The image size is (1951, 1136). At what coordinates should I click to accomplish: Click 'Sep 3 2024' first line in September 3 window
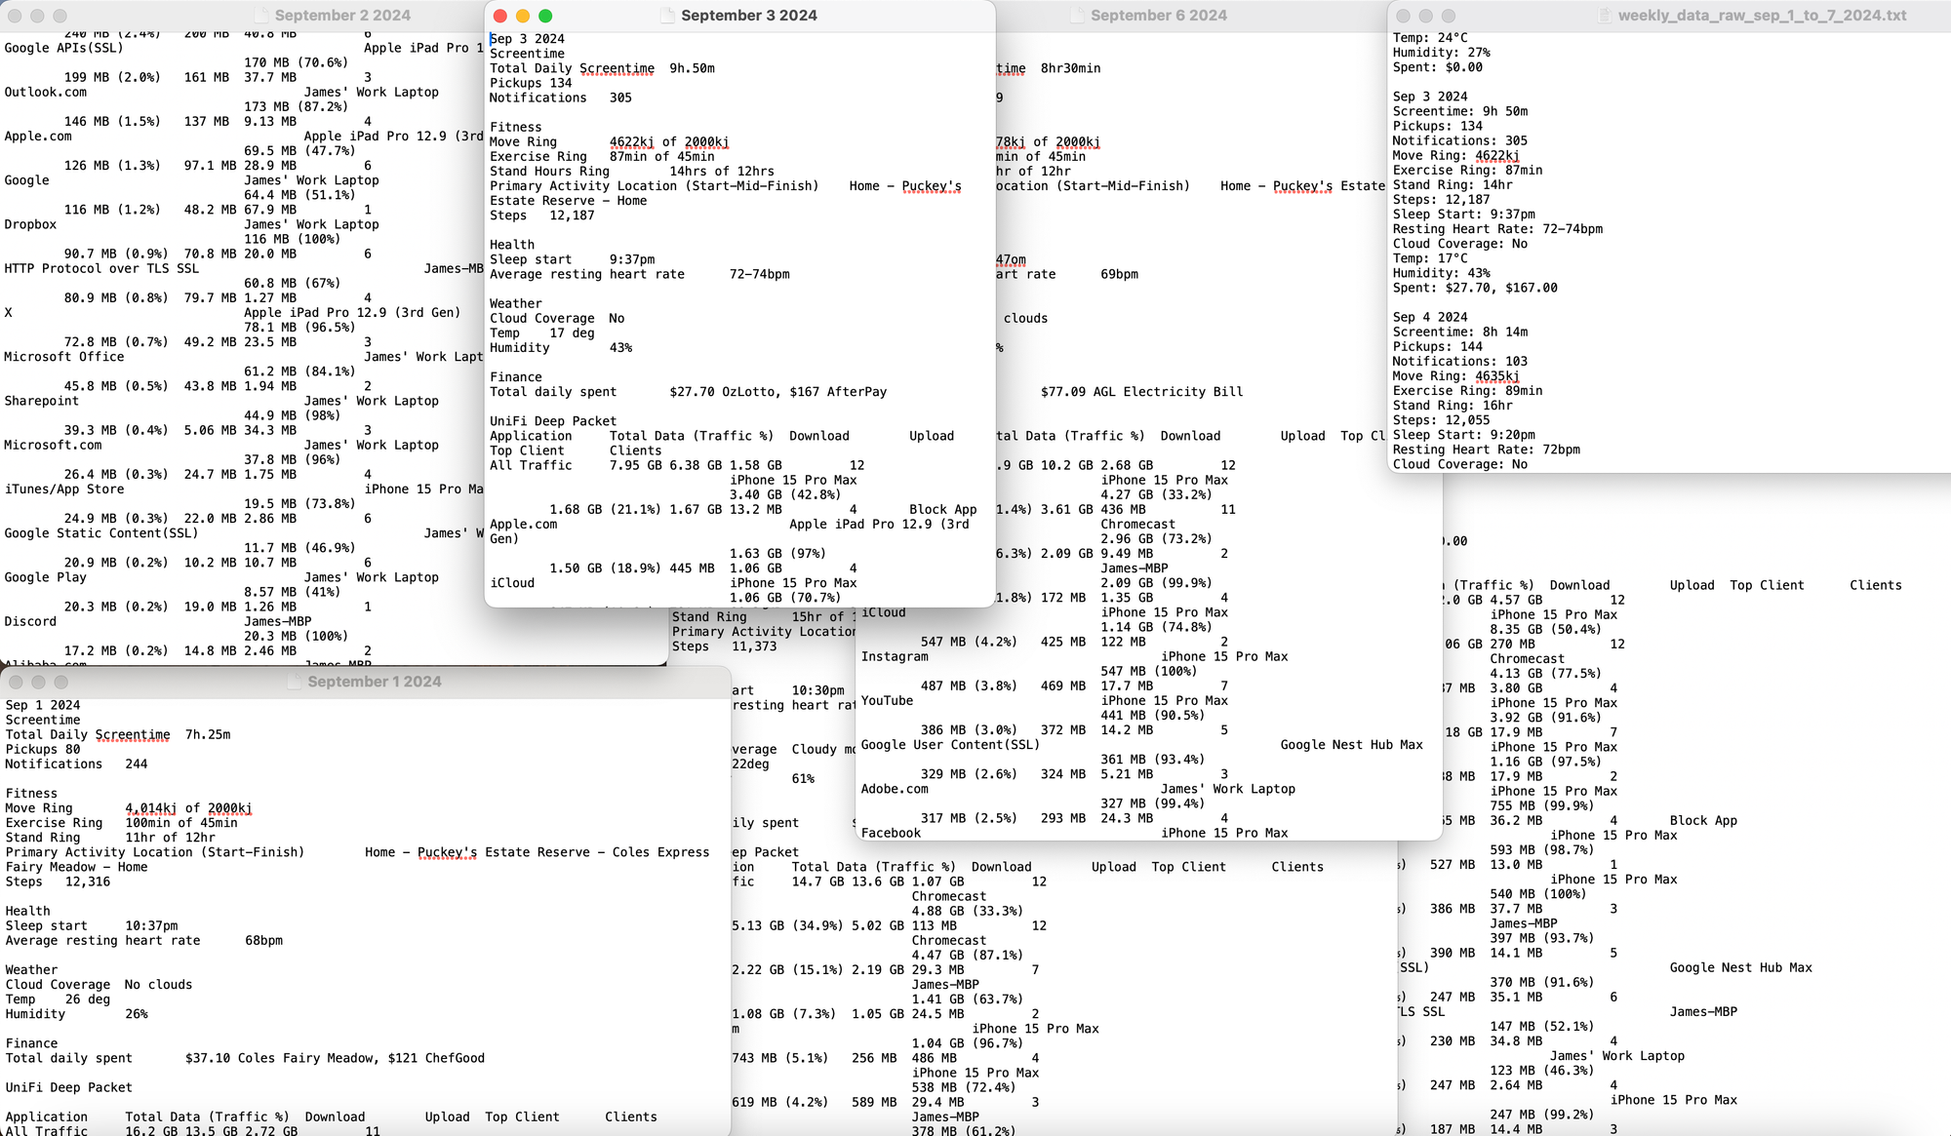[527, 39]
